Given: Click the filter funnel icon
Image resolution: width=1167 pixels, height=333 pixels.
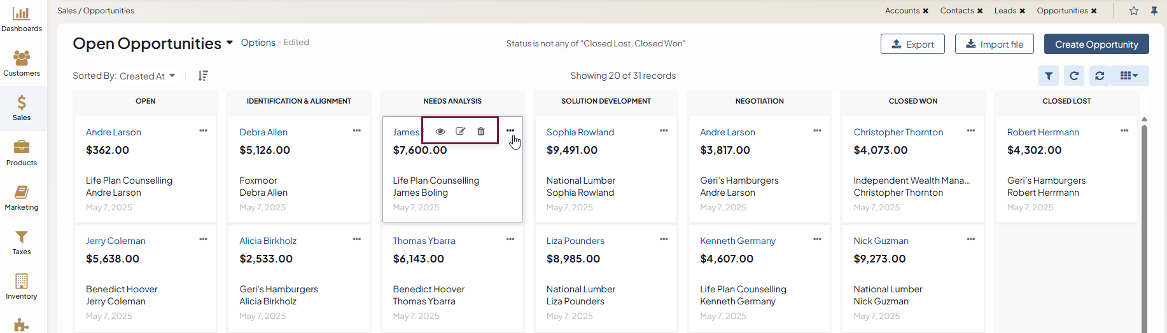Looking at the screenshot, I should [x=1049, y=76].
